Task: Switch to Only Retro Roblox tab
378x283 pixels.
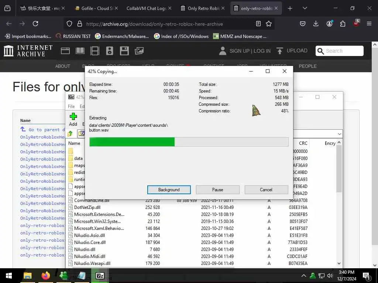Action: point(203,8)
